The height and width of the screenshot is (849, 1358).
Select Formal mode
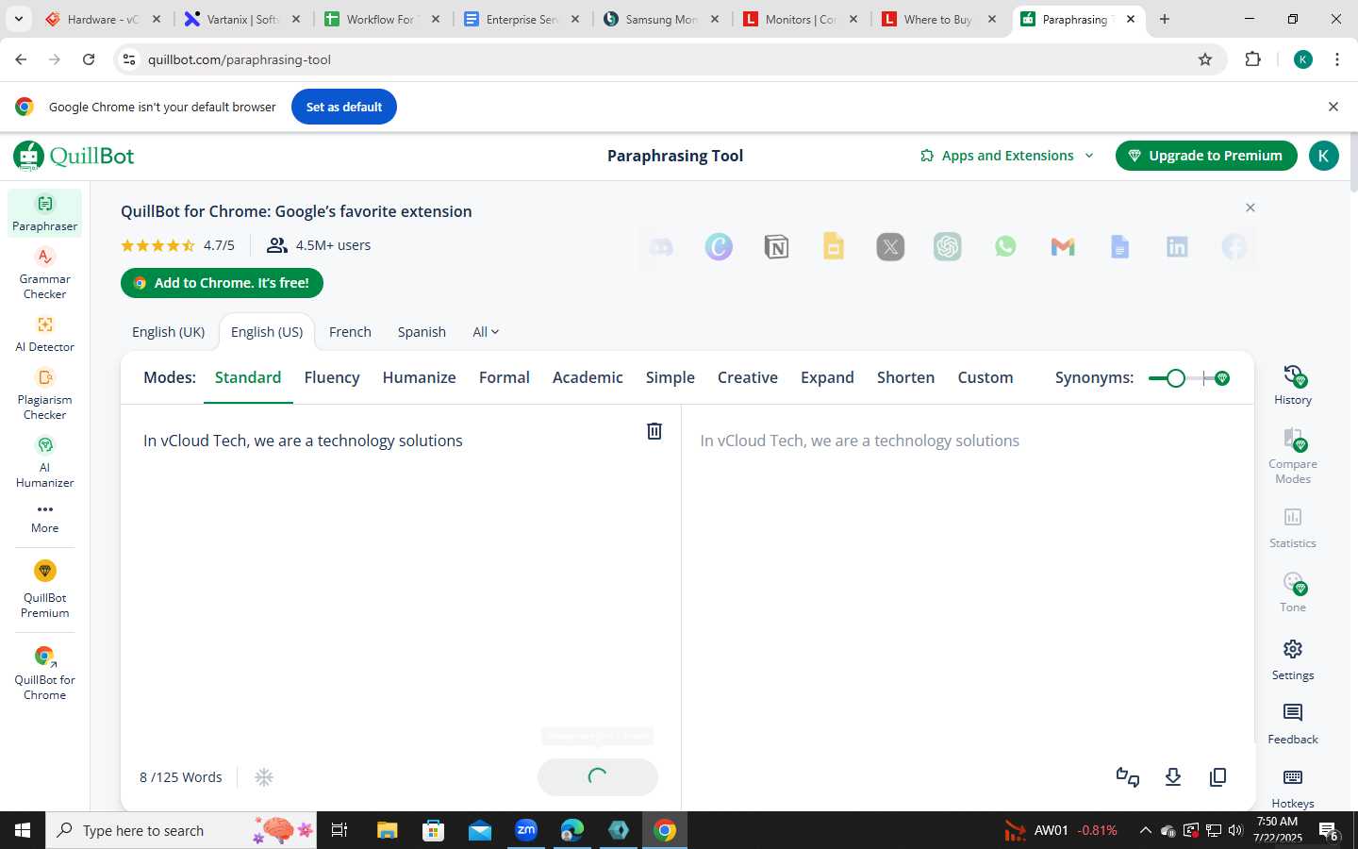point(505,377)
